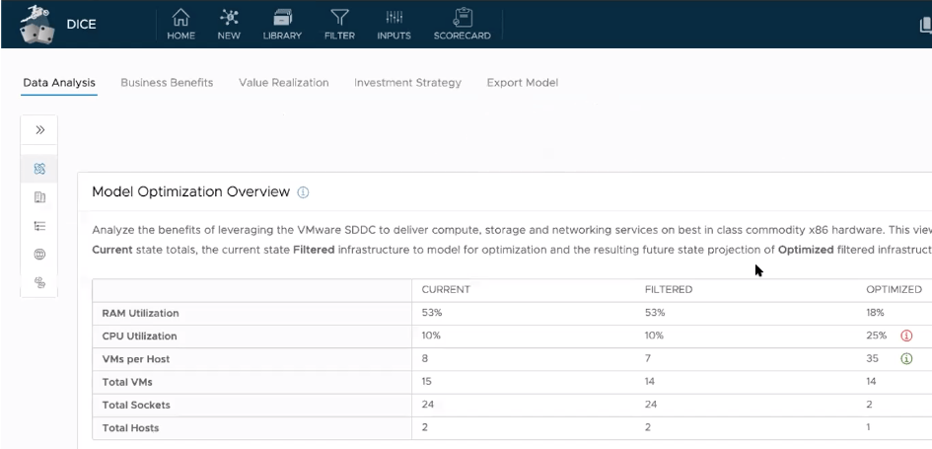Expand the left sidebar with double chevron

coord(39,130)
